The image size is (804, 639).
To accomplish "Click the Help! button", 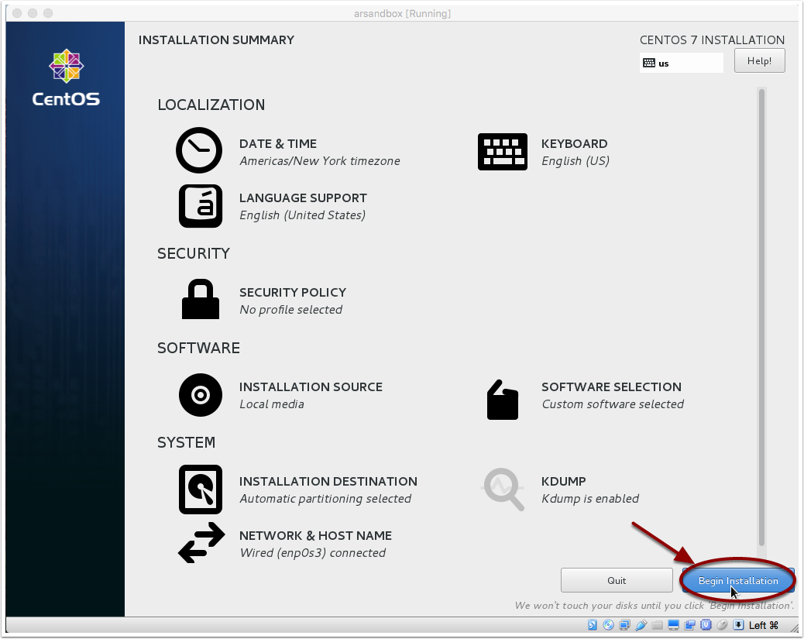I will [x=759, y=61].
